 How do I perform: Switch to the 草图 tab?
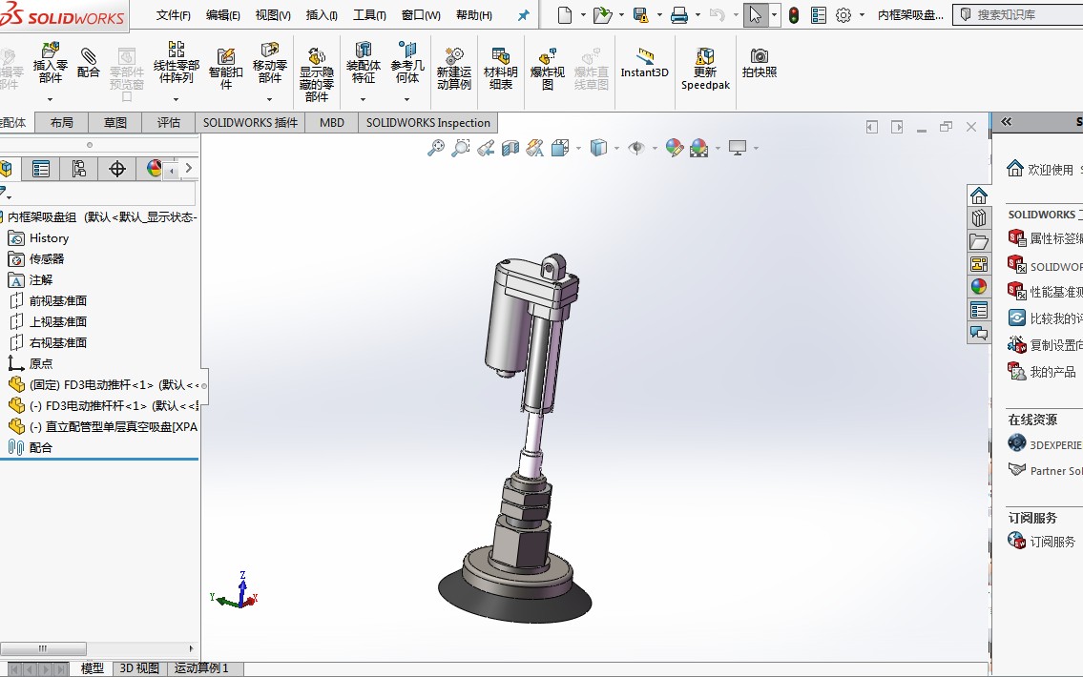[115, 123]
